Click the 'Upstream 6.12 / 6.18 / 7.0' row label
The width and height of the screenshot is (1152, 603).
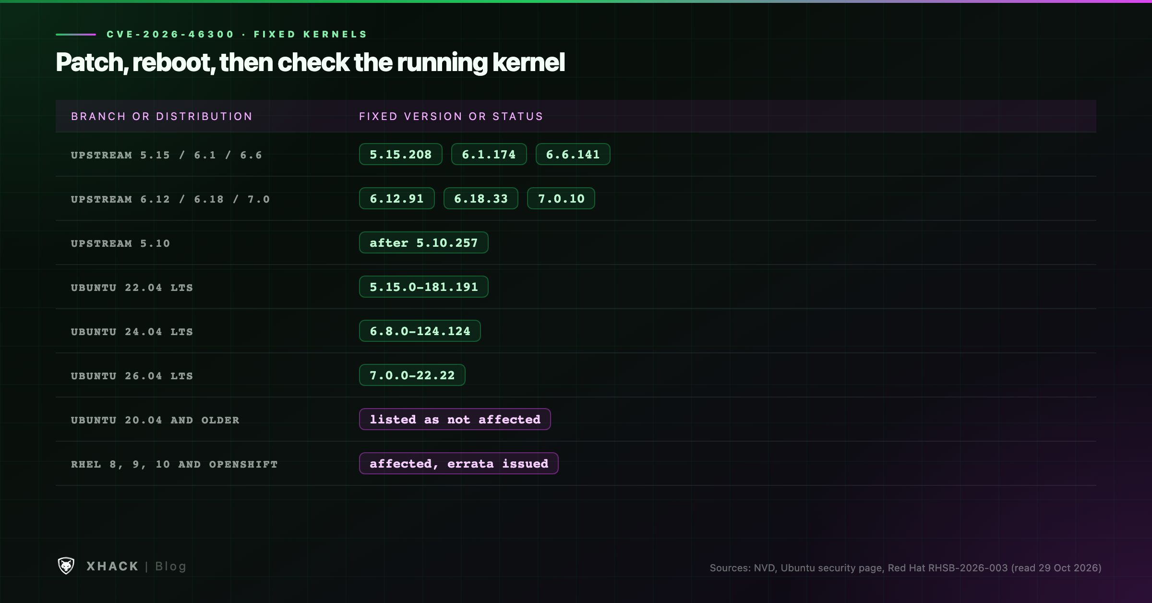click(x=170, y=199)
